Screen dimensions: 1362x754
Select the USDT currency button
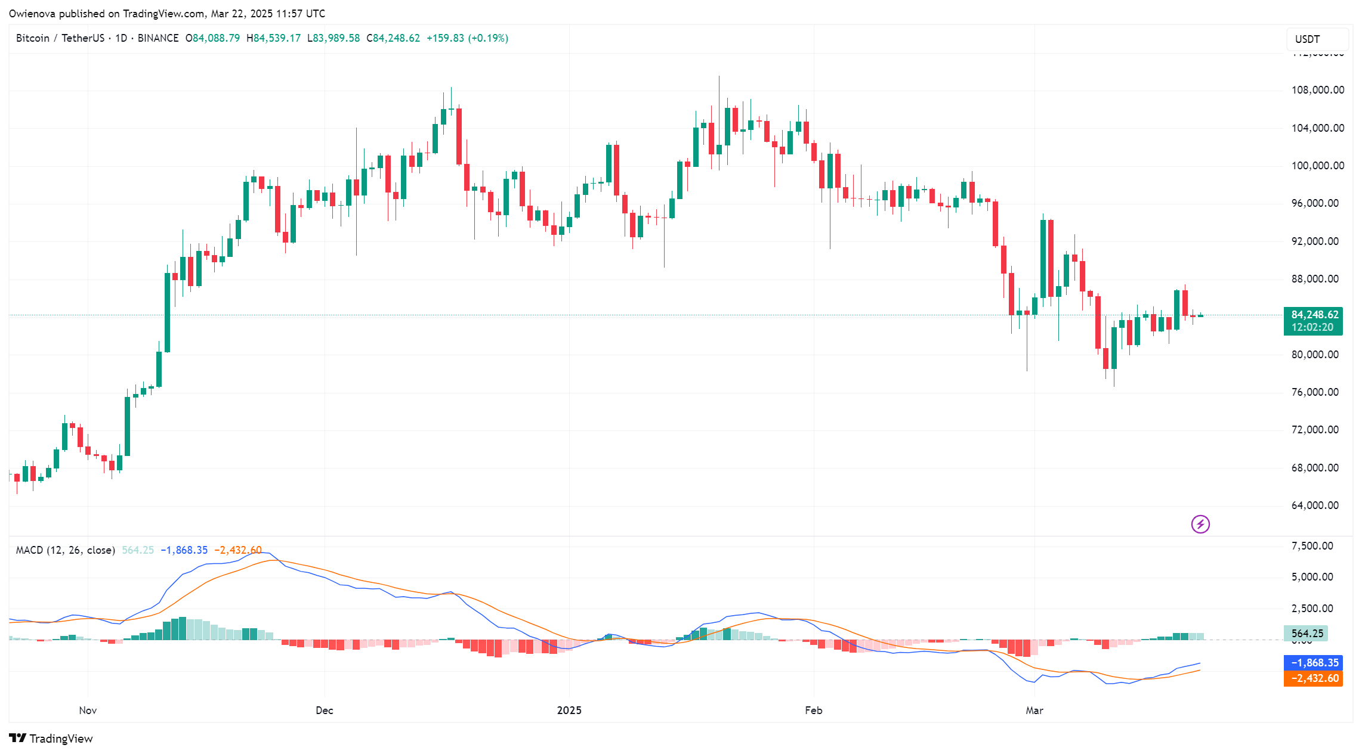click(1317, 39)
